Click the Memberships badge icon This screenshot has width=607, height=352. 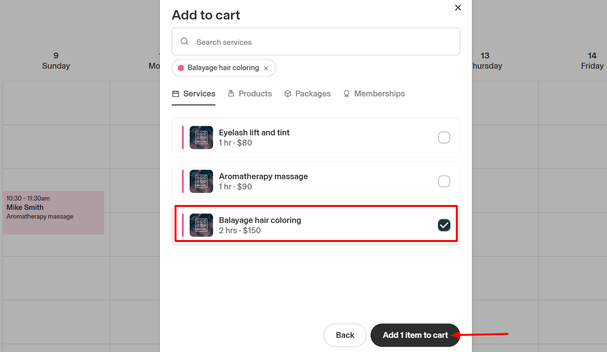(347, 93)
